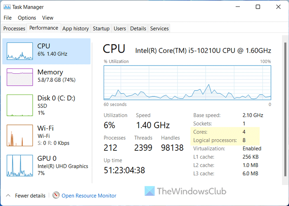Open the Users tab
The image size is (289, 206).
pos(120,28)
